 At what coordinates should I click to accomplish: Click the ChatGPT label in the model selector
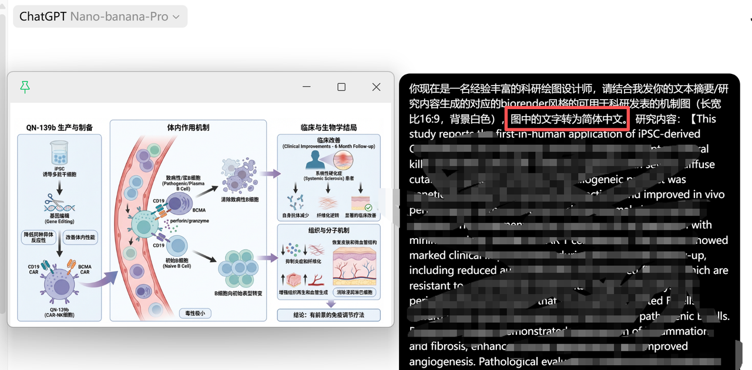42,16
